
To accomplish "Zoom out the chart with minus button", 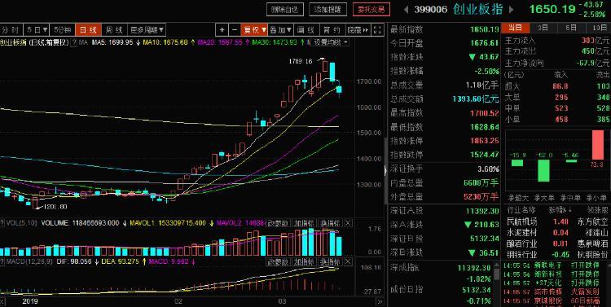I will click(234, 29).
